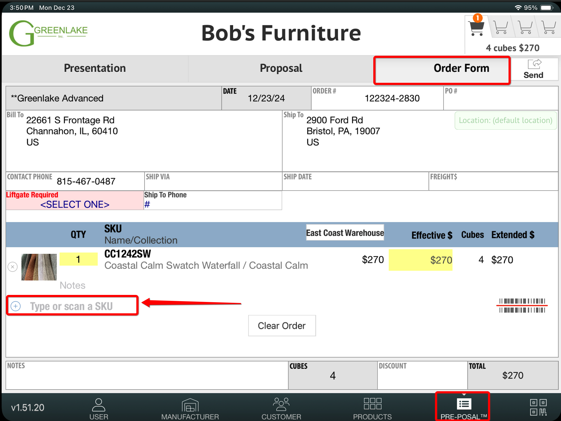Switch to the Presentation tab
The image size is (561, 421).
pyautogui.click(x=95, y=68)
